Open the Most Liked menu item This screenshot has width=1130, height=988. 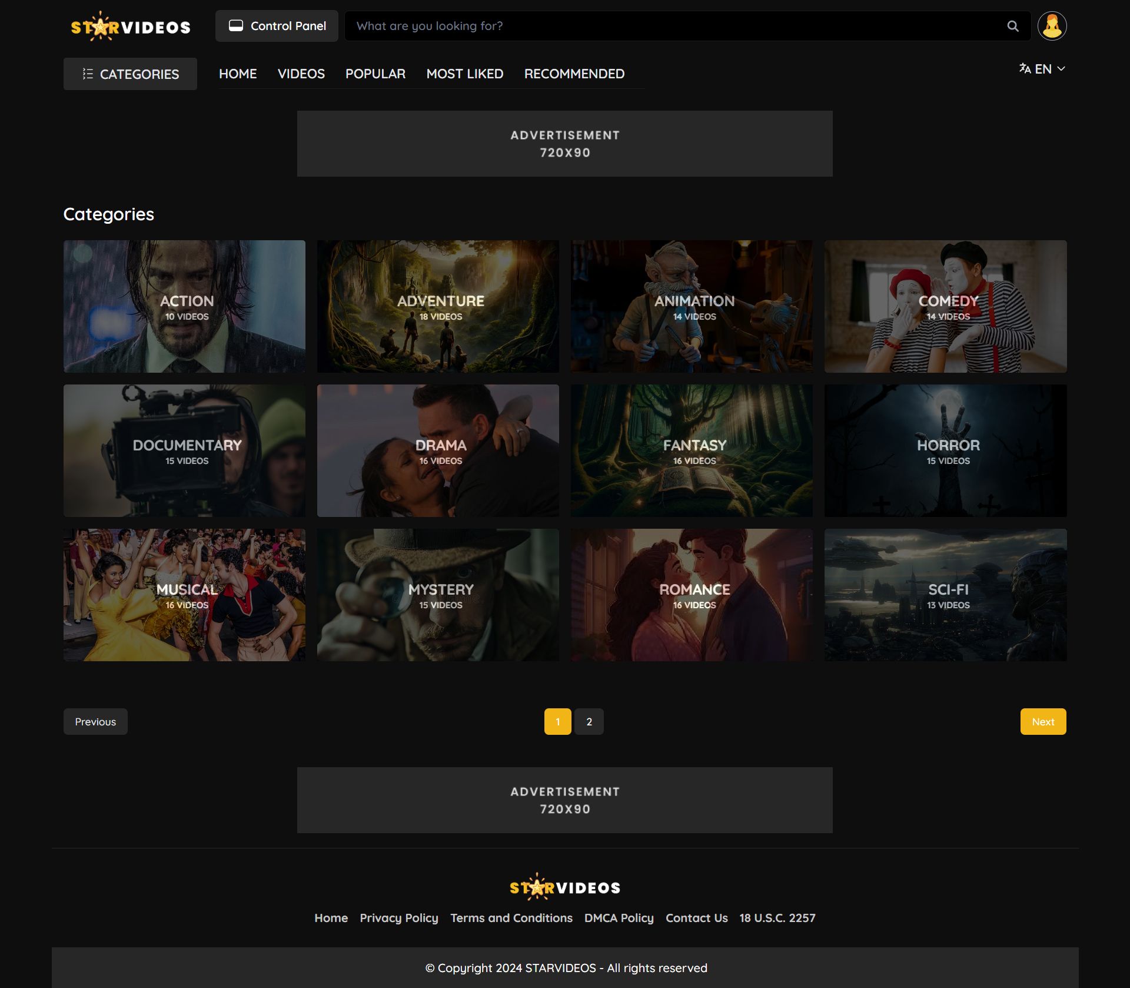click(x=464, y=74)
